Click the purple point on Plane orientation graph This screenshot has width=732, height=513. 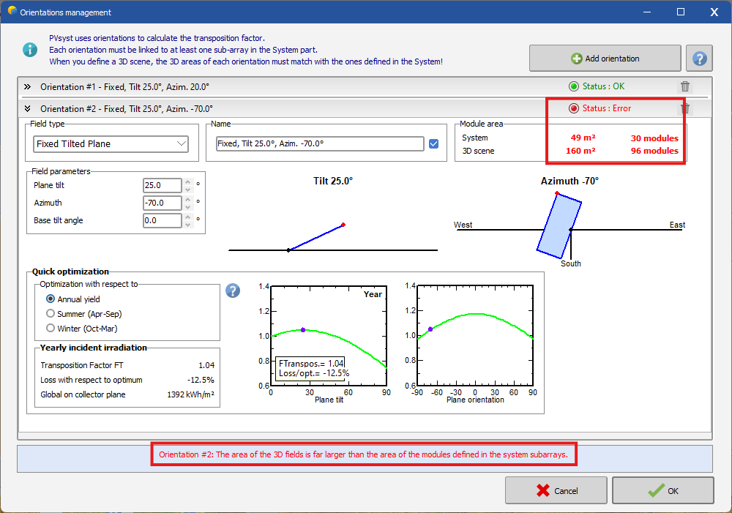pyautogui.click(x=430, y=329)
